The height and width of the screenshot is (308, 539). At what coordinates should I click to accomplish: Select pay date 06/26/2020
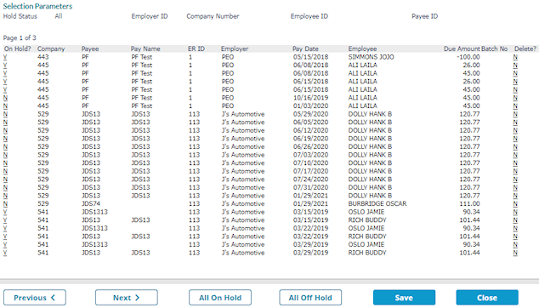point(311,147)
